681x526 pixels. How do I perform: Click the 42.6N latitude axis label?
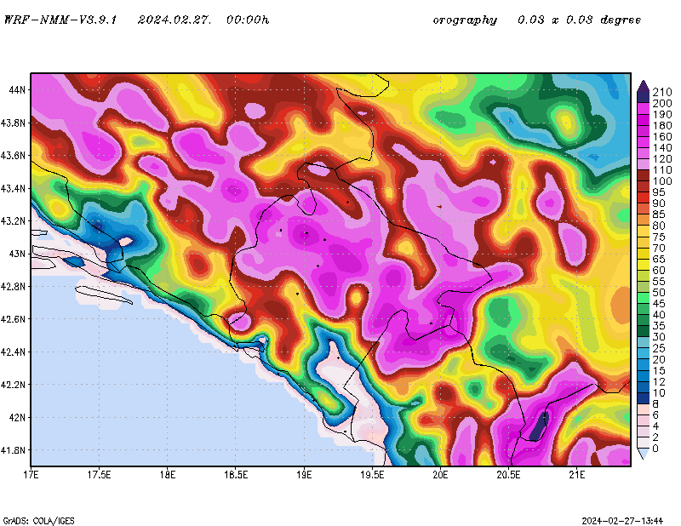pyautogui.click(x=14, y=319)
